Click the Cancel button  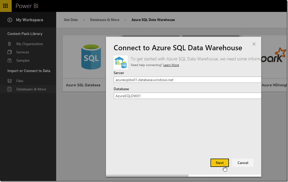(x=243, y=163)
